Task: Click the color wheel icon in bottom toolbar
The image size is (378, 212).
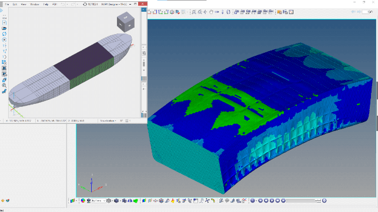Action: click(x=83, y=201)
